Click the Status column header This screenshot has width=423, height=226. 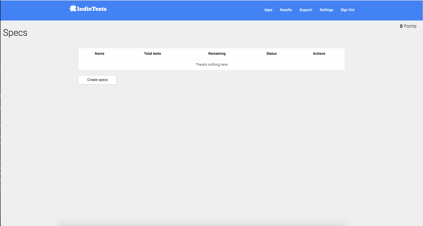(x=271, y=53)
